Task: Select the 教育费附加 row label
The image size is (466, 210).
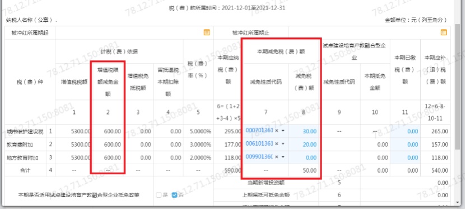Action: [x=20, y=144]
